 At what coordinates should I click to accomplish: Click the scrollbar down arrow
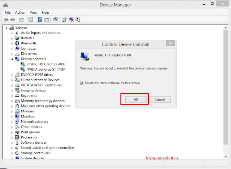[226, 156]
